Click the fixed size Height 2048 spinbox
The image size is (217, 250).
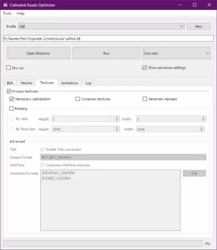86,129
